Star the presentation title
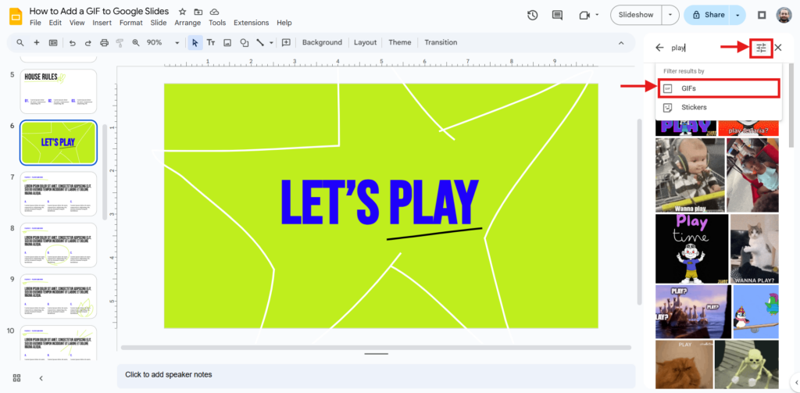The image size is (800, 393). tap(182, 12)
